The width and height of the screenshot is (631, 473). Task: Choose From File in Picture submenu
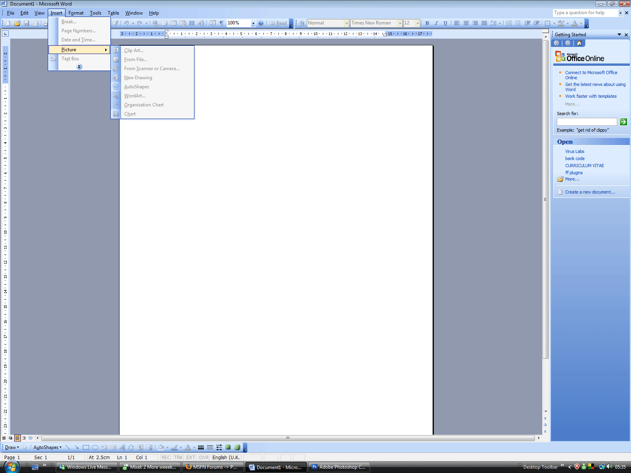tap(153, 60)
